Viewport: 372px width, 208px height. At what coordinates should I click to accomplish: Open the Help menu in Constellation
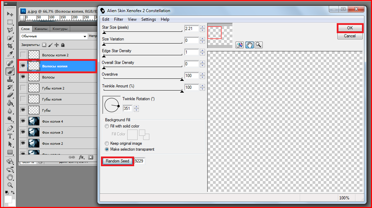click(x=165, y=19)
